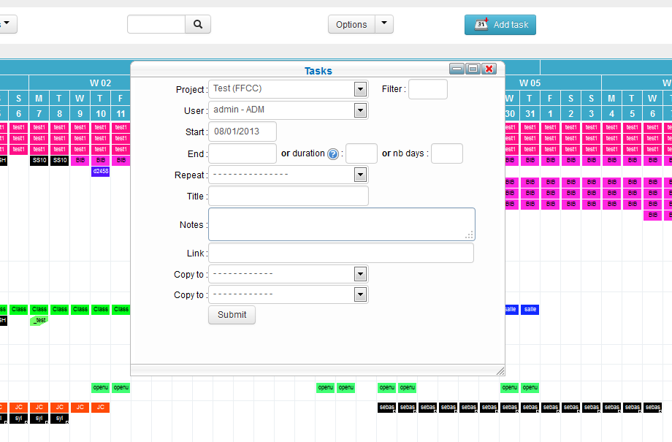Image resolution: width=672 pixels, height=442 pixels.
Task: Click the Submit button
Action: (x=232, y=315)
